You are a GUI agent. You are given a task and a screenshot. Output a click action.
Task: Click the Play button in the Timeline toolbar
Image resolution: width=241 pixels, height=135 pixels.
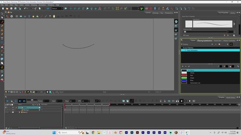8,101
